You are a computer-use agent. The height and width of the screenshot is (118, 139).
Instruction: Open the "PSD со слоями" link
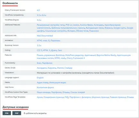(x=72, y=25)
